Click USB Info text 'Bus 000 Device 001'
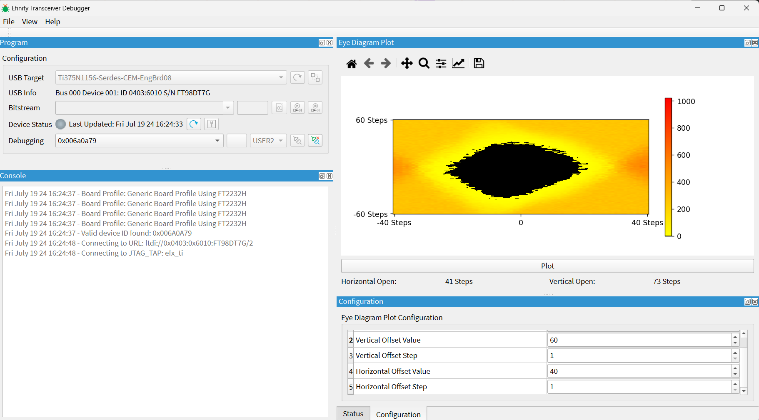 [87, 93]
